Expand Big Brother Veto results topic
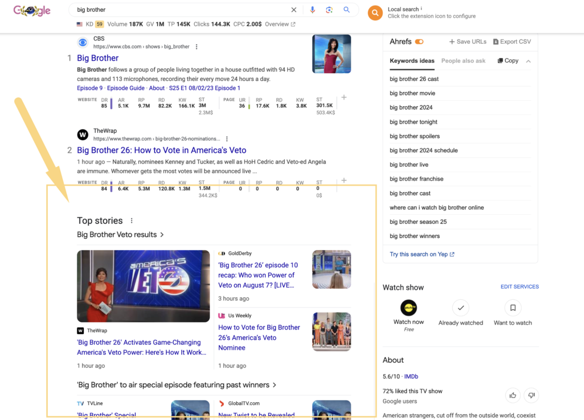The image size is (584, 420). pos(120,235)
